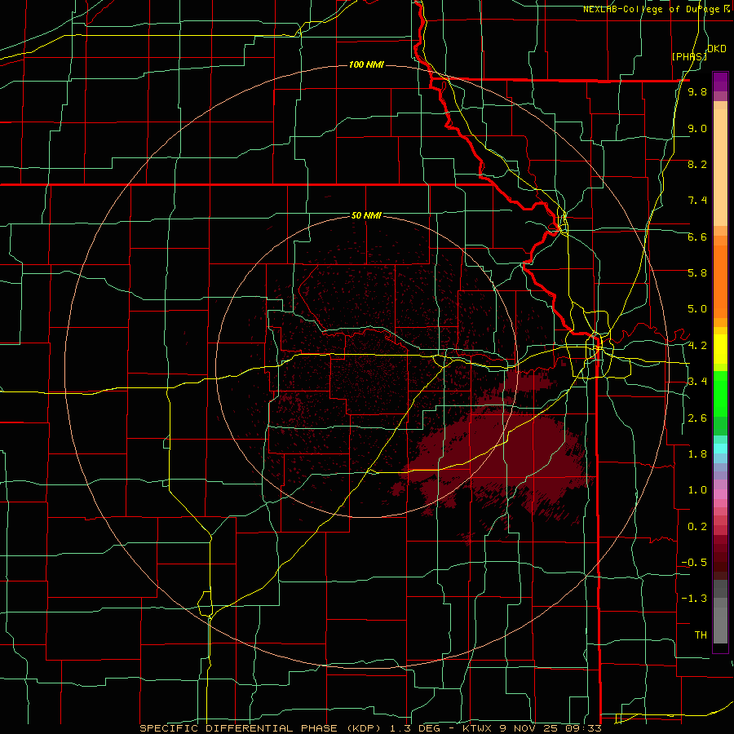Click the 1.8 legend value
Screen dimensions: 734x734
[x=697, y=454]
